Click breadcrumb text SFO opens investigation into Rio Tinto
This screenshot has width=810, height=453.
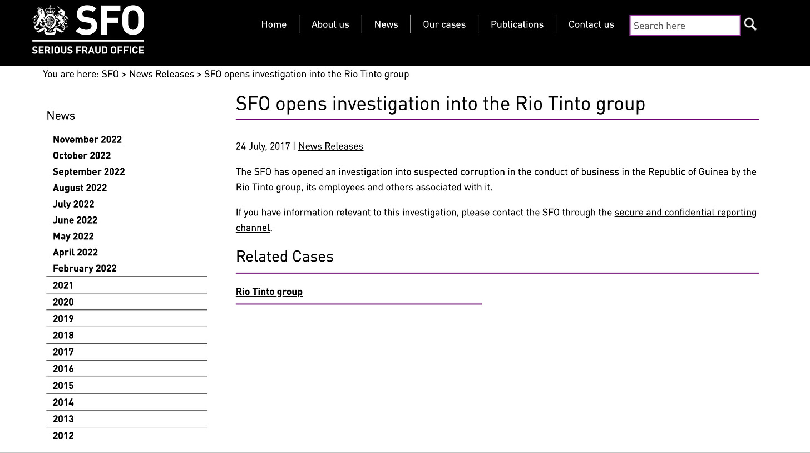(x=307, y=74)
